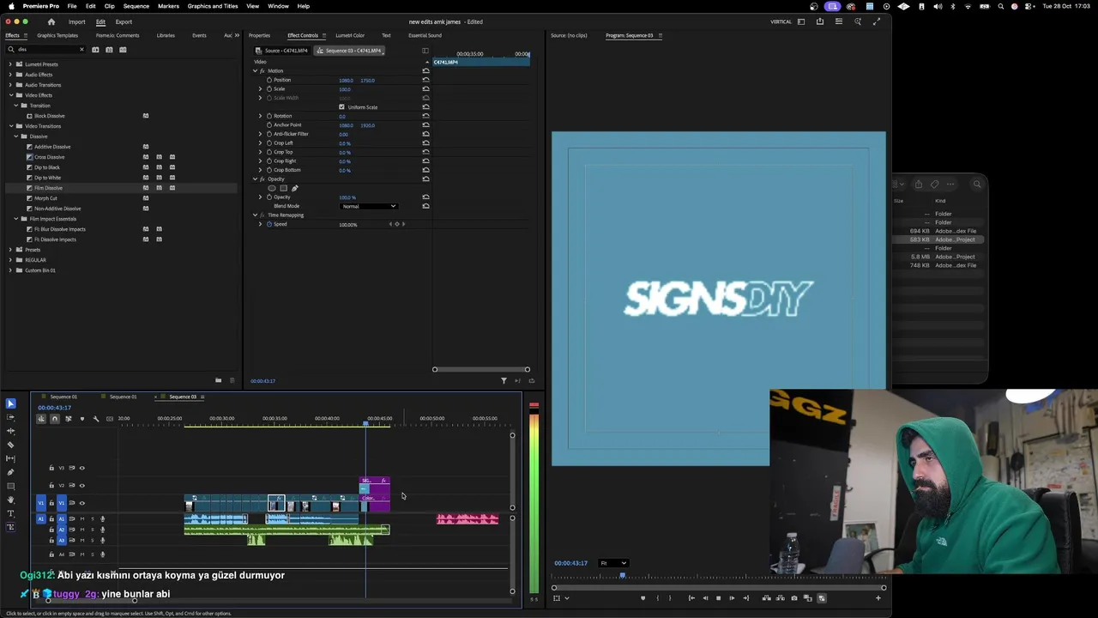Select the Hand tool

10,500
